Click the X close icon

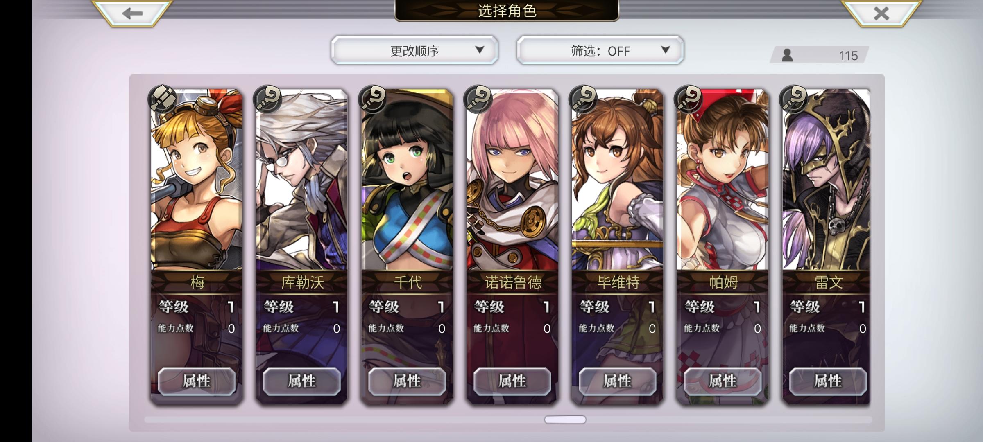point(881,14)
